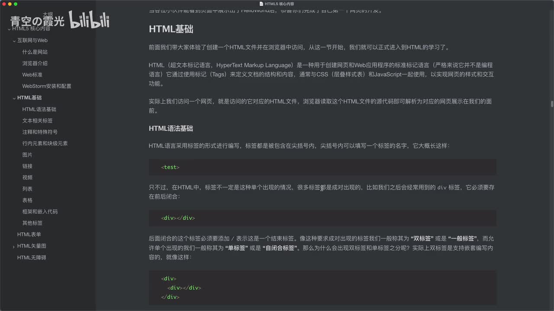554x311 pixels.
Task: Click the document icon in title bar
Action: click(261, 3)
